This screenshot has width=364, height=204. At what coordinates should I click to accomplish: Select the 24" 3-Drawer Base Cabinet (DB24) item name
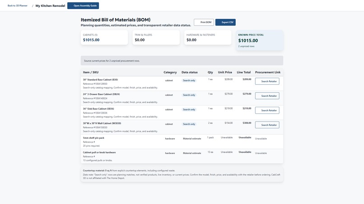(102, 94)
